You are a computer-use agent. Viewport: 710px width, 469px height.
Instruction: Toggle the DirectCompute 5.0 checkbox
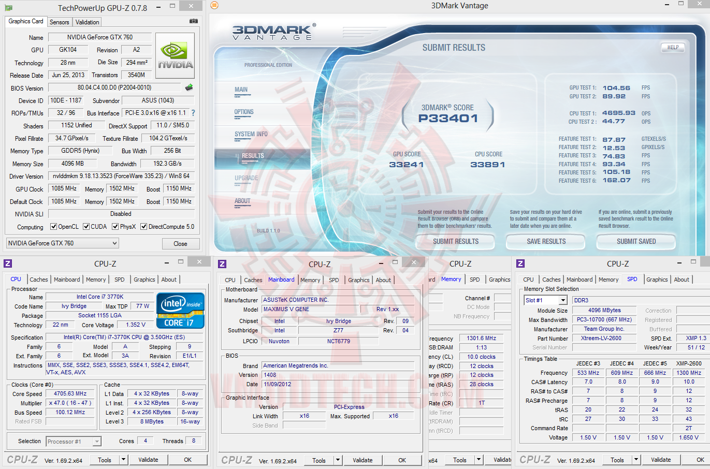tap(143, 227)
